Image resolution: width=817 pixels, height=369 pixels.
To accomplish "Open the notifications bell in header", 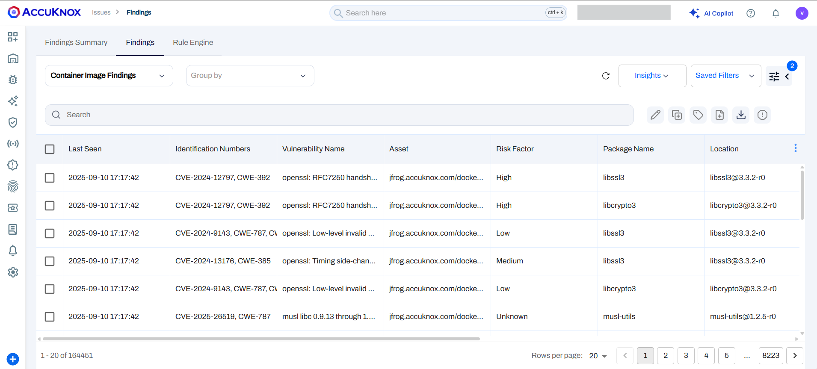I will click(776, 13).
